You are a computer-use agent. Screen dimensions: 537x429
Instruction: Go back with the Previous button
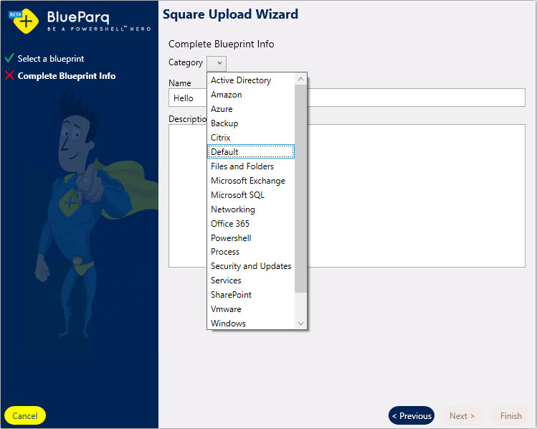[412, 415]
